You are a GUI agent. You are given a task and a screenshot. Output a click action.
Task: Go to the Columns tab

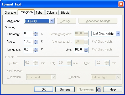pyautogui.click(x=52, y=13)
